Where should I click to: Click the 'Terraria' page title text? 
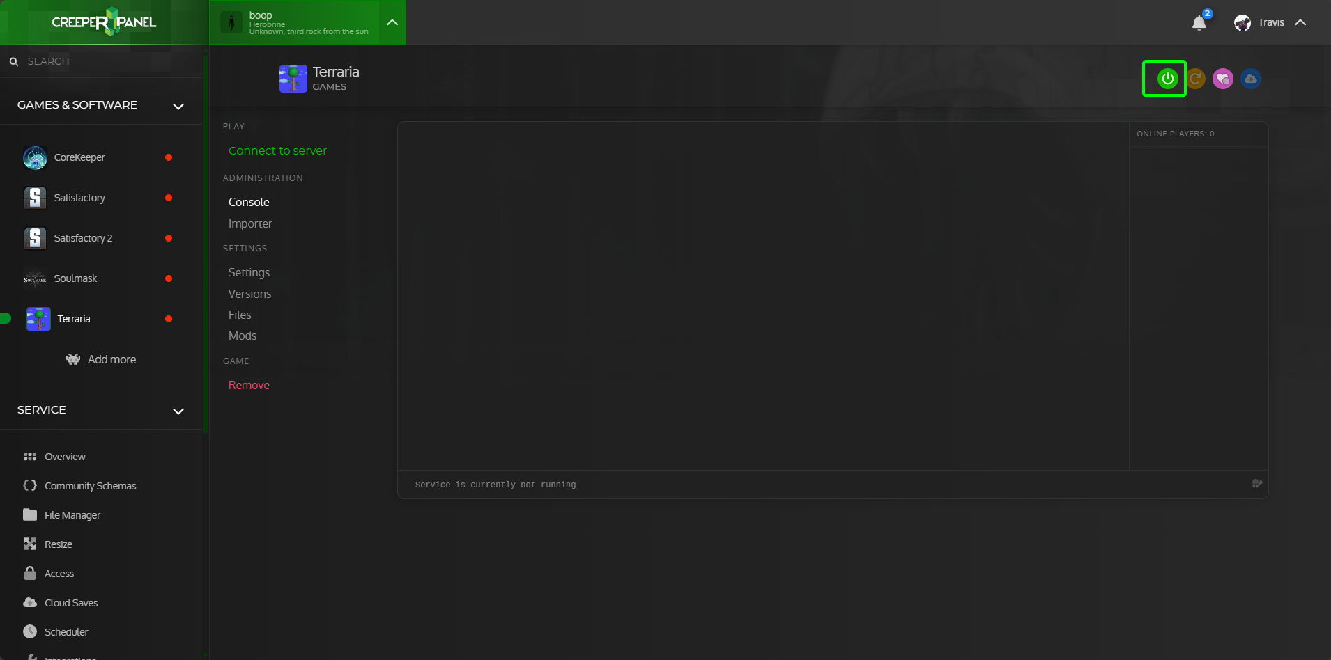click(x=336, y=72)
